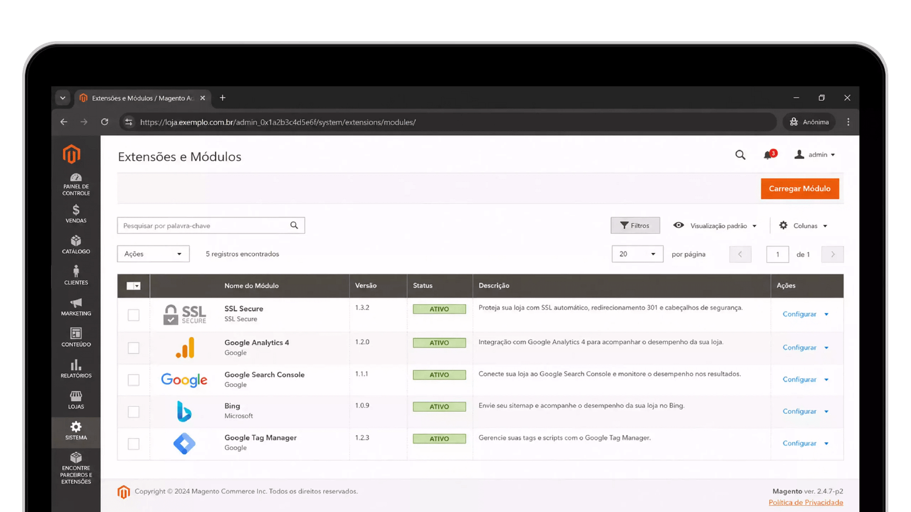Image resolution: width=911 pixels, height=512 pixels.
Task: Open the Filtros button
Action: [635, 226]
